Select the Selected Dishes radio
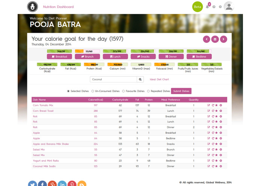 (x=68, y=91)
